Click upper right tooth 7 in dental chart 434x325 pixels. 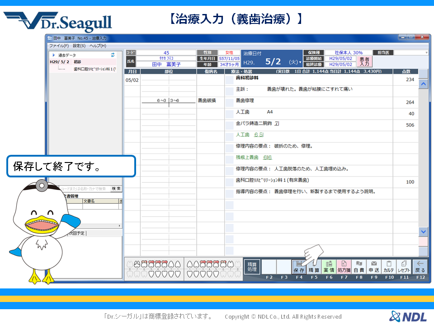pos(137,264)
